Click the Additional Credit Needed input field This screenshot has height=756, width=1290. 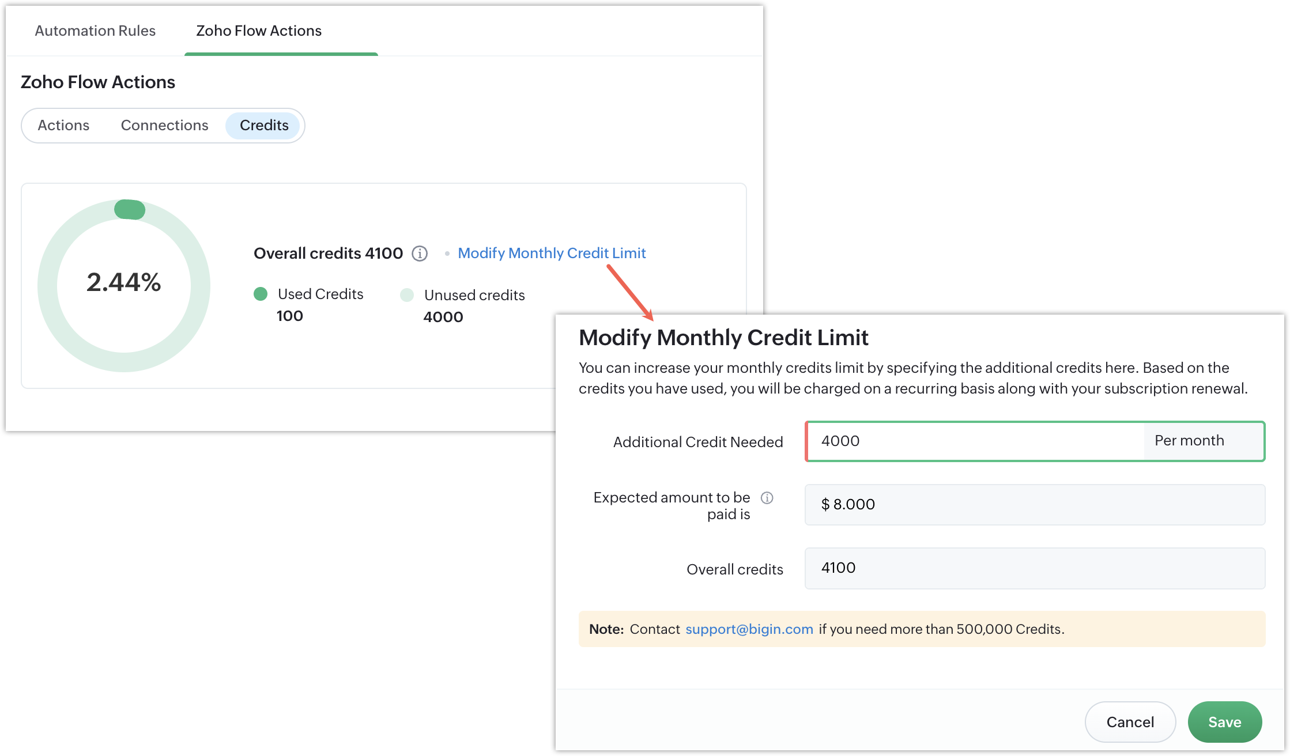974,441
